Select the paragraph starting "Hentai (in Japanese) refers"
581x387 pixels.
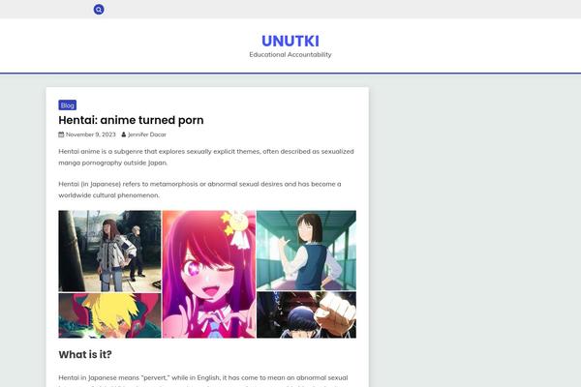200,190
